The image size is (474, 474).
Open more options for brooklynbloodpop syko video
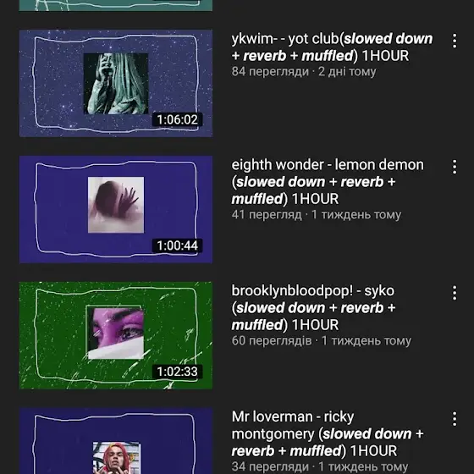point(455,293)
